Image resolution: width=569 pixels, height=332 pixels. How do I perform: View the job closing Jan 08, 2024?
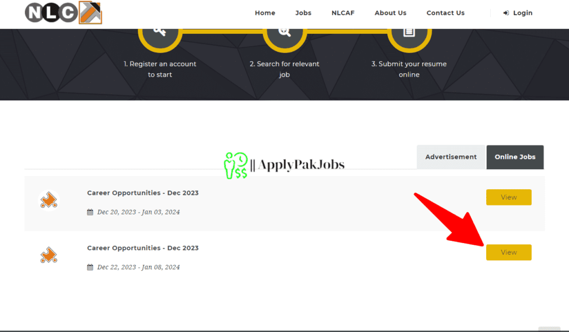click(x=509, y=252)
